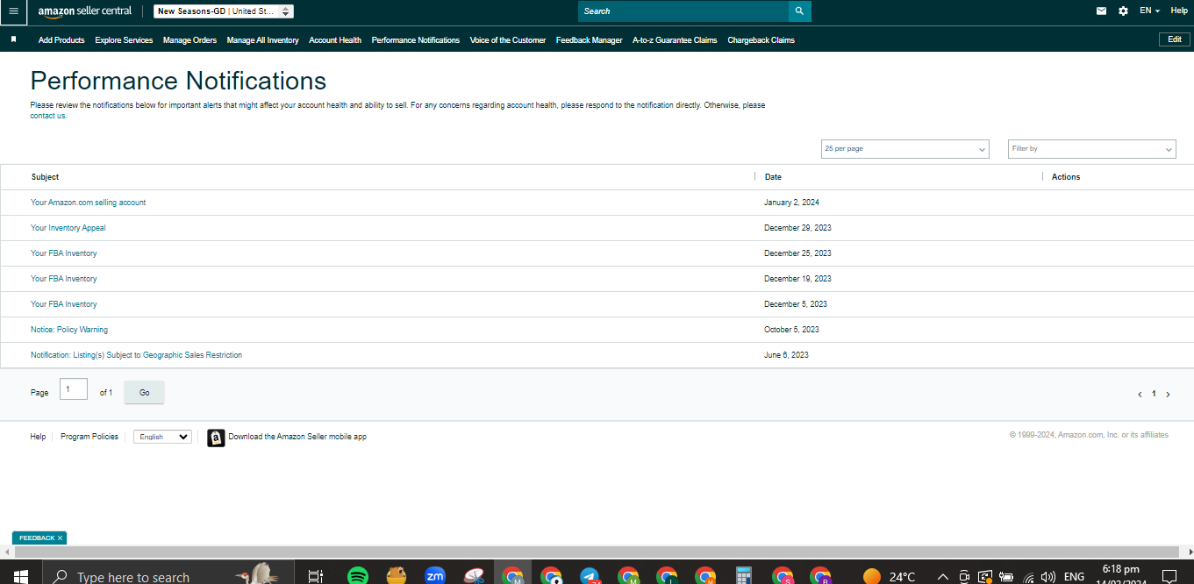
Task: Open the settings gear icon
Action: (1123, 11)
